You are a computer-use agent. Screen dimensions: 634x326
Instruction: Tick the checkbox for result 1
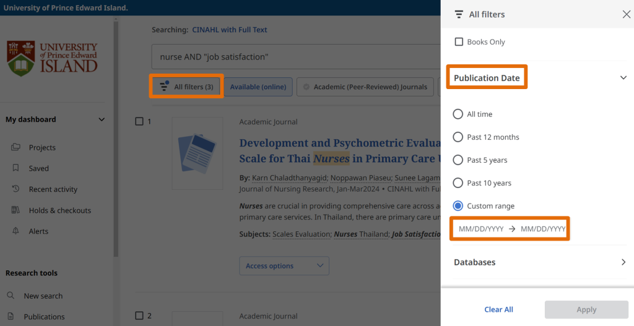(139, 122)
